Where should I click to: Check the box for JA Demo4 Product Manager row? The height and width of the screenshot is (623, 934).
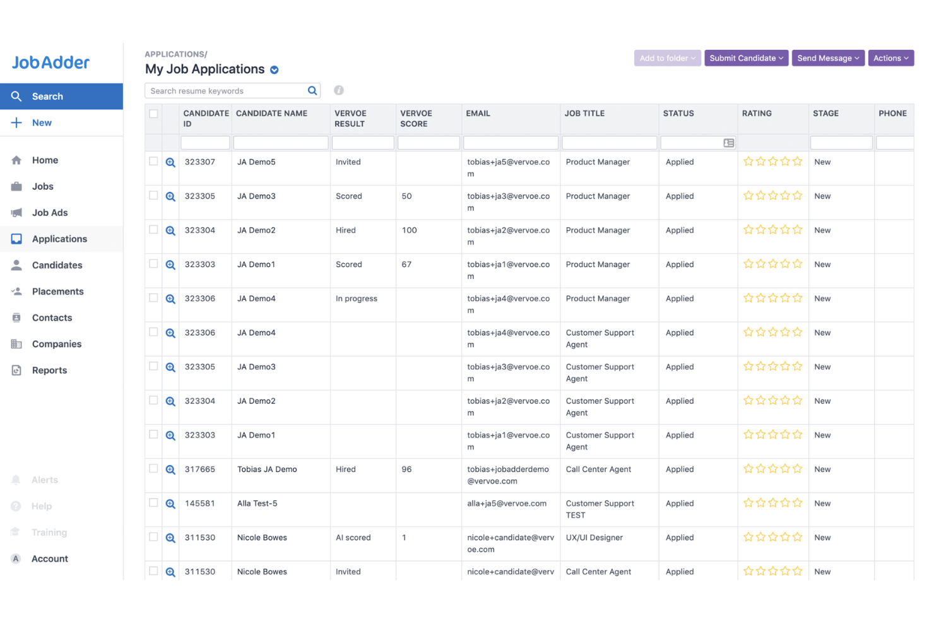153,297
